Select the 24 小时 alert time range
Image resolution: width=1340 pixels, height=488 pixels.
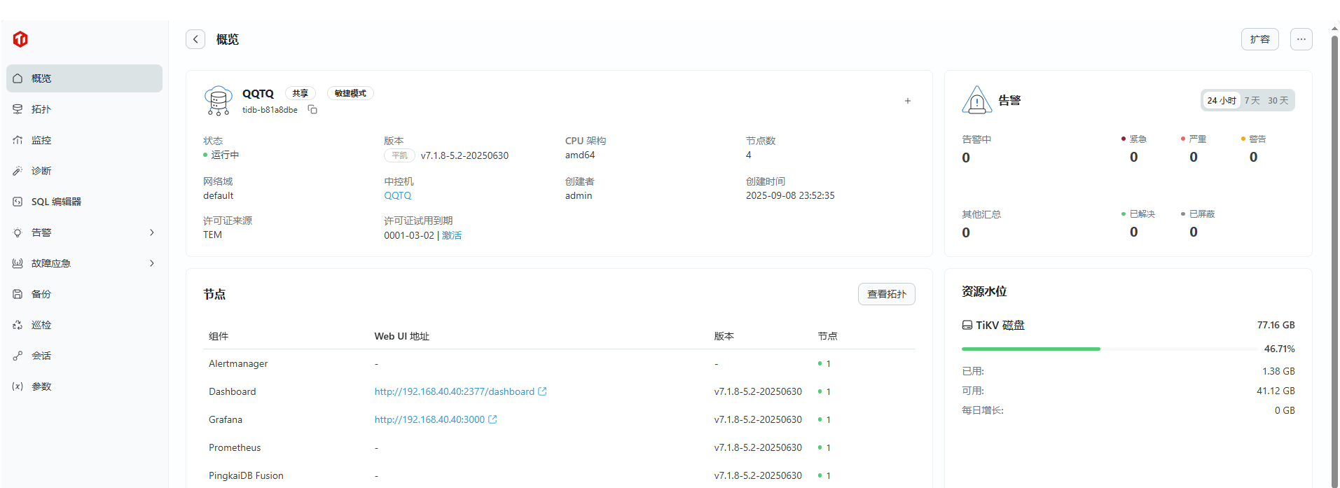tap(1221, 101)
